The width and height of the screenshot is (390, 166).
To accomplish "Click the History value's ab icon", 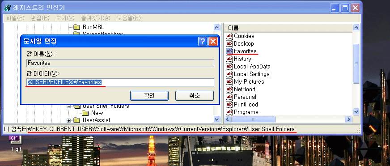I will [x=229, y=59].
